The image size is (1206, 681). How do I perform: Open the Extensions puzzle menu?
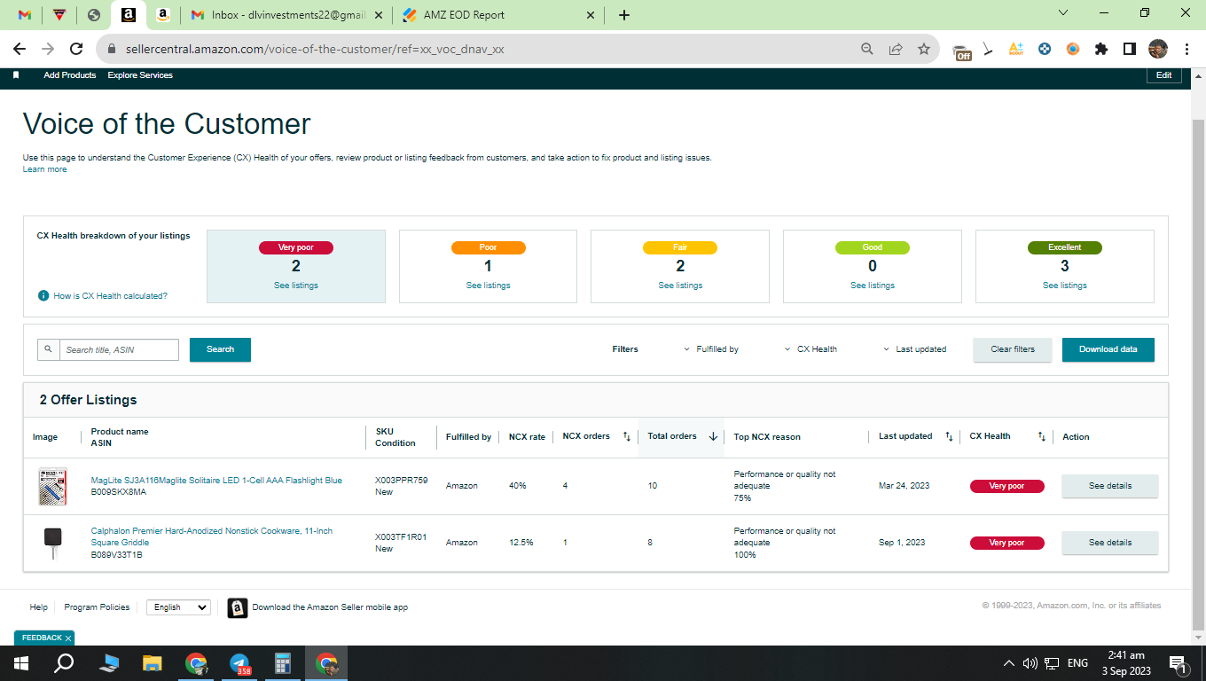1101,50
